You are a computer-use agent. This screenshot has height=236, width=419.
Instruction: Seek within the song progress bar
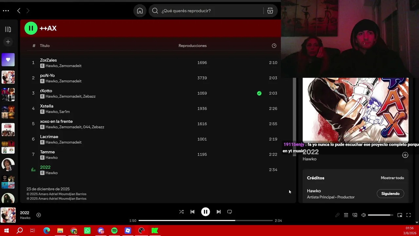[x=206, y=221]
